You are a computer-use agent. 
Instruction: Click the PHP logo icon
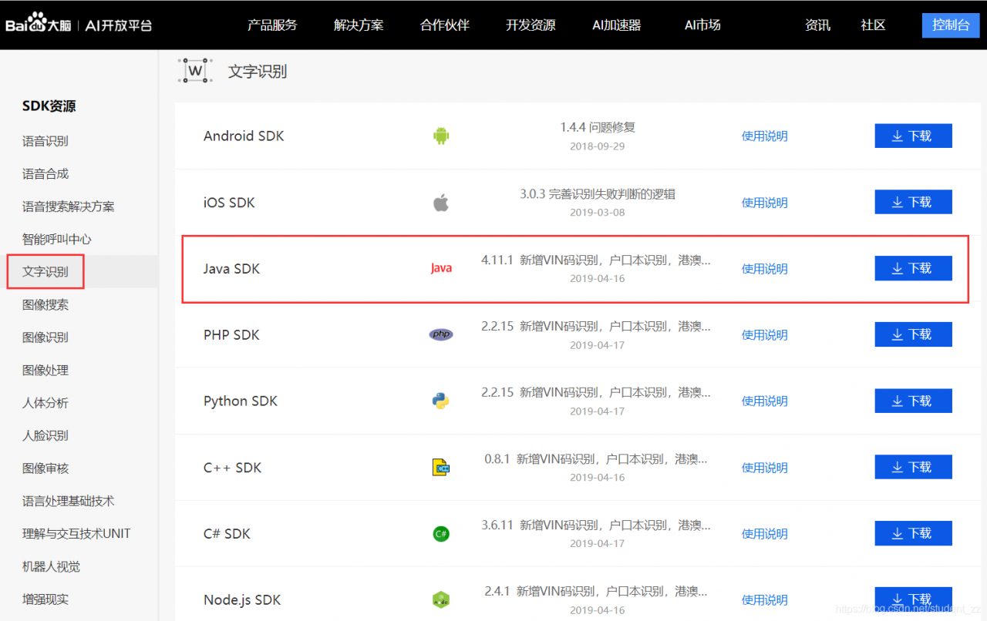coord(441,334)
